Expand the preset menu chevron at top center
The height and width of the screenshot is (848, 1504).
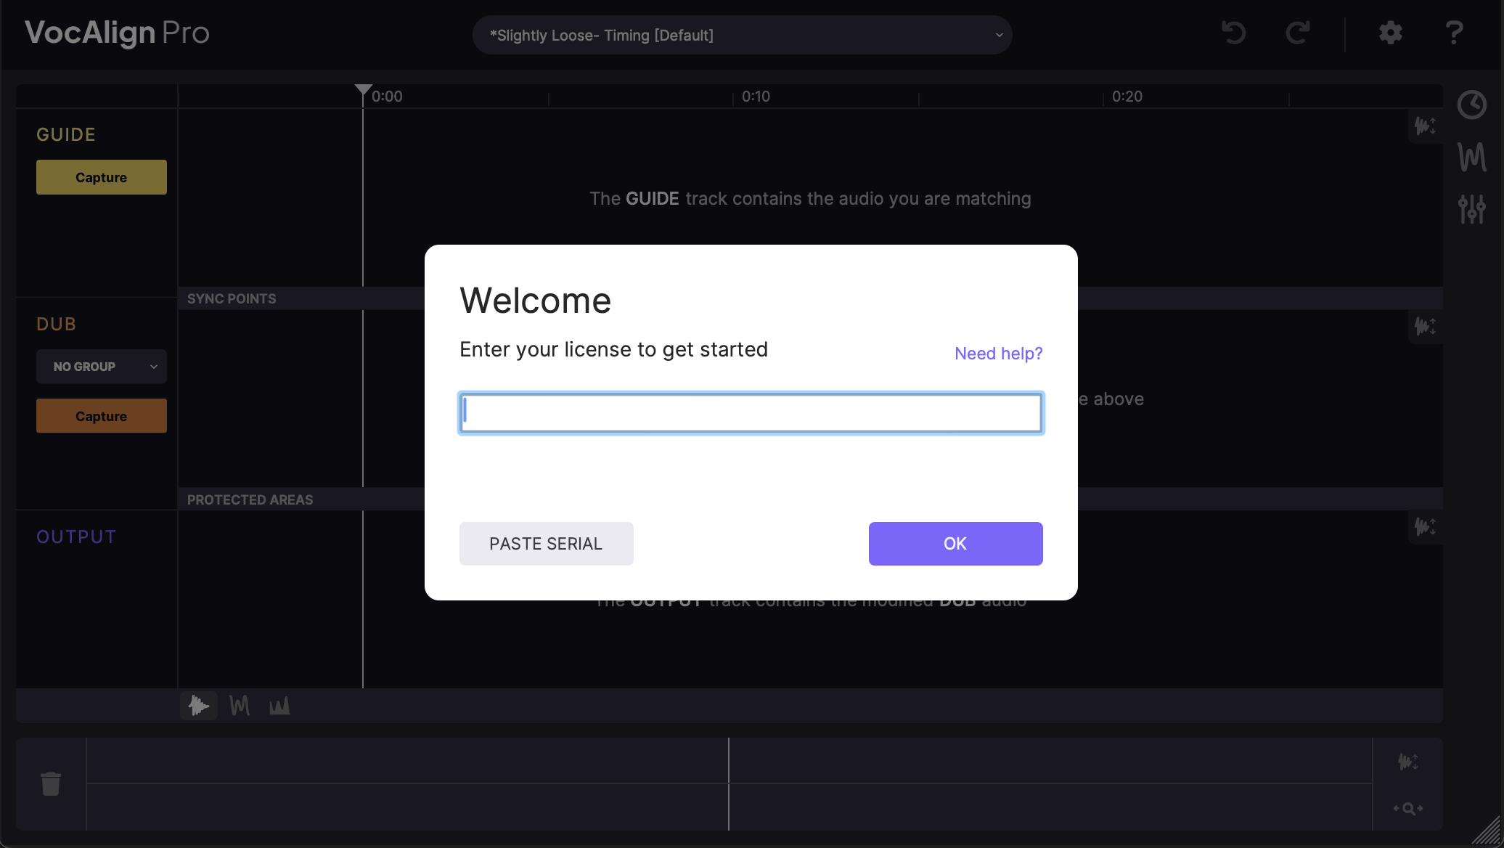[999, 35]
